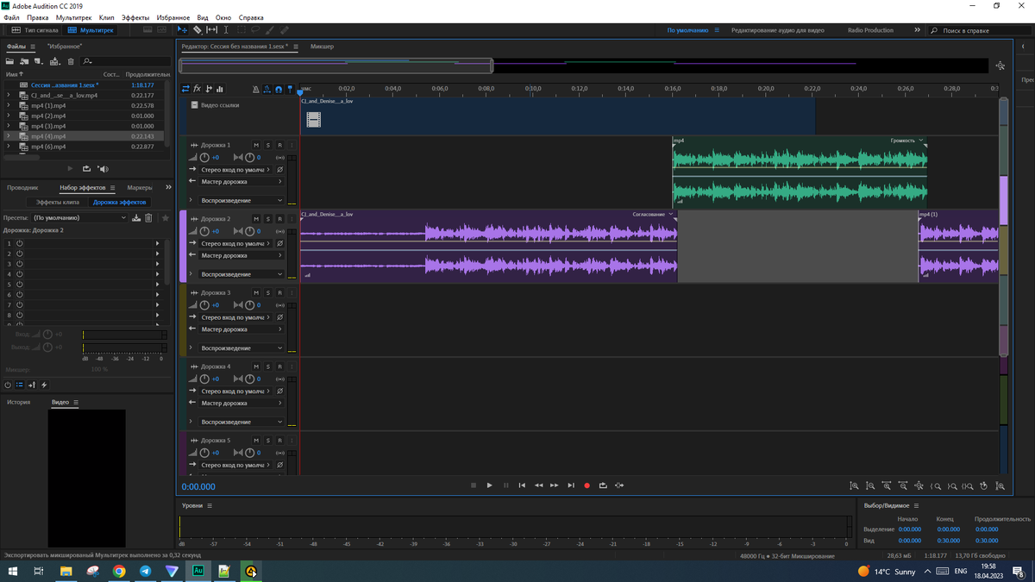Start playback with the Play button

point(490,485)
